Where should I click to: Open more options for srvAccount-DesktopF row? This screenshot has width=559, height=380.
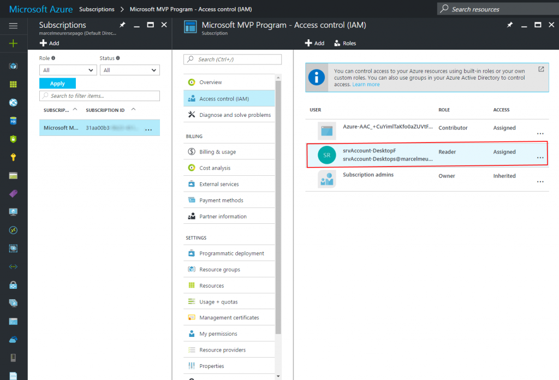[x=540, y=158]
